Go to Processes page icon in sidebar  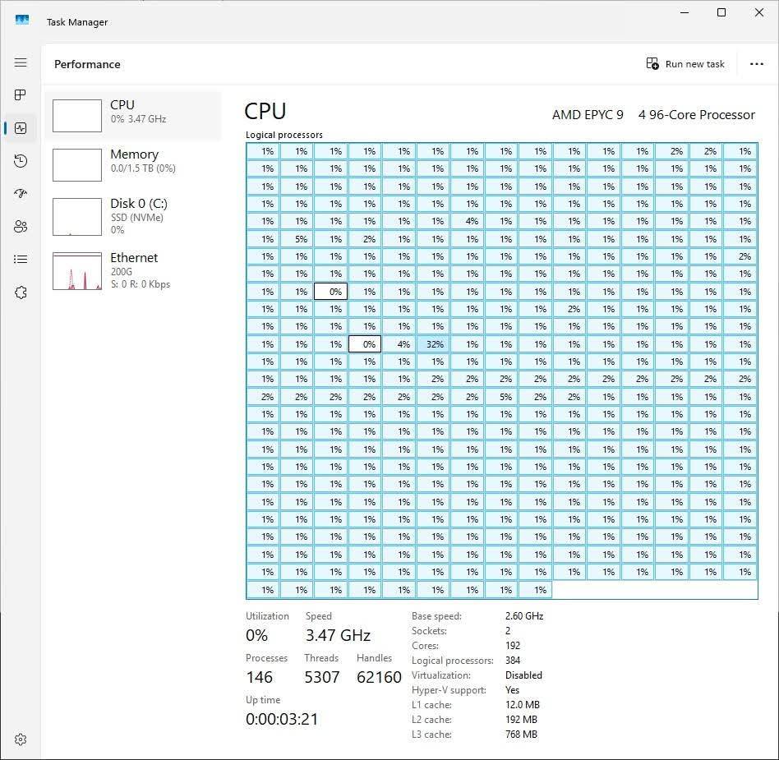pos(21,94)
